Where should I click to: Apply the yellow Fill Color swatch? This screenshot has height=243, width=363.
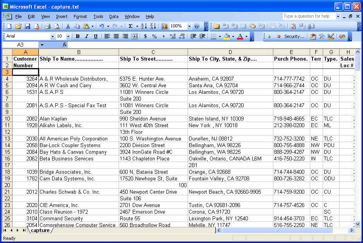227,36
